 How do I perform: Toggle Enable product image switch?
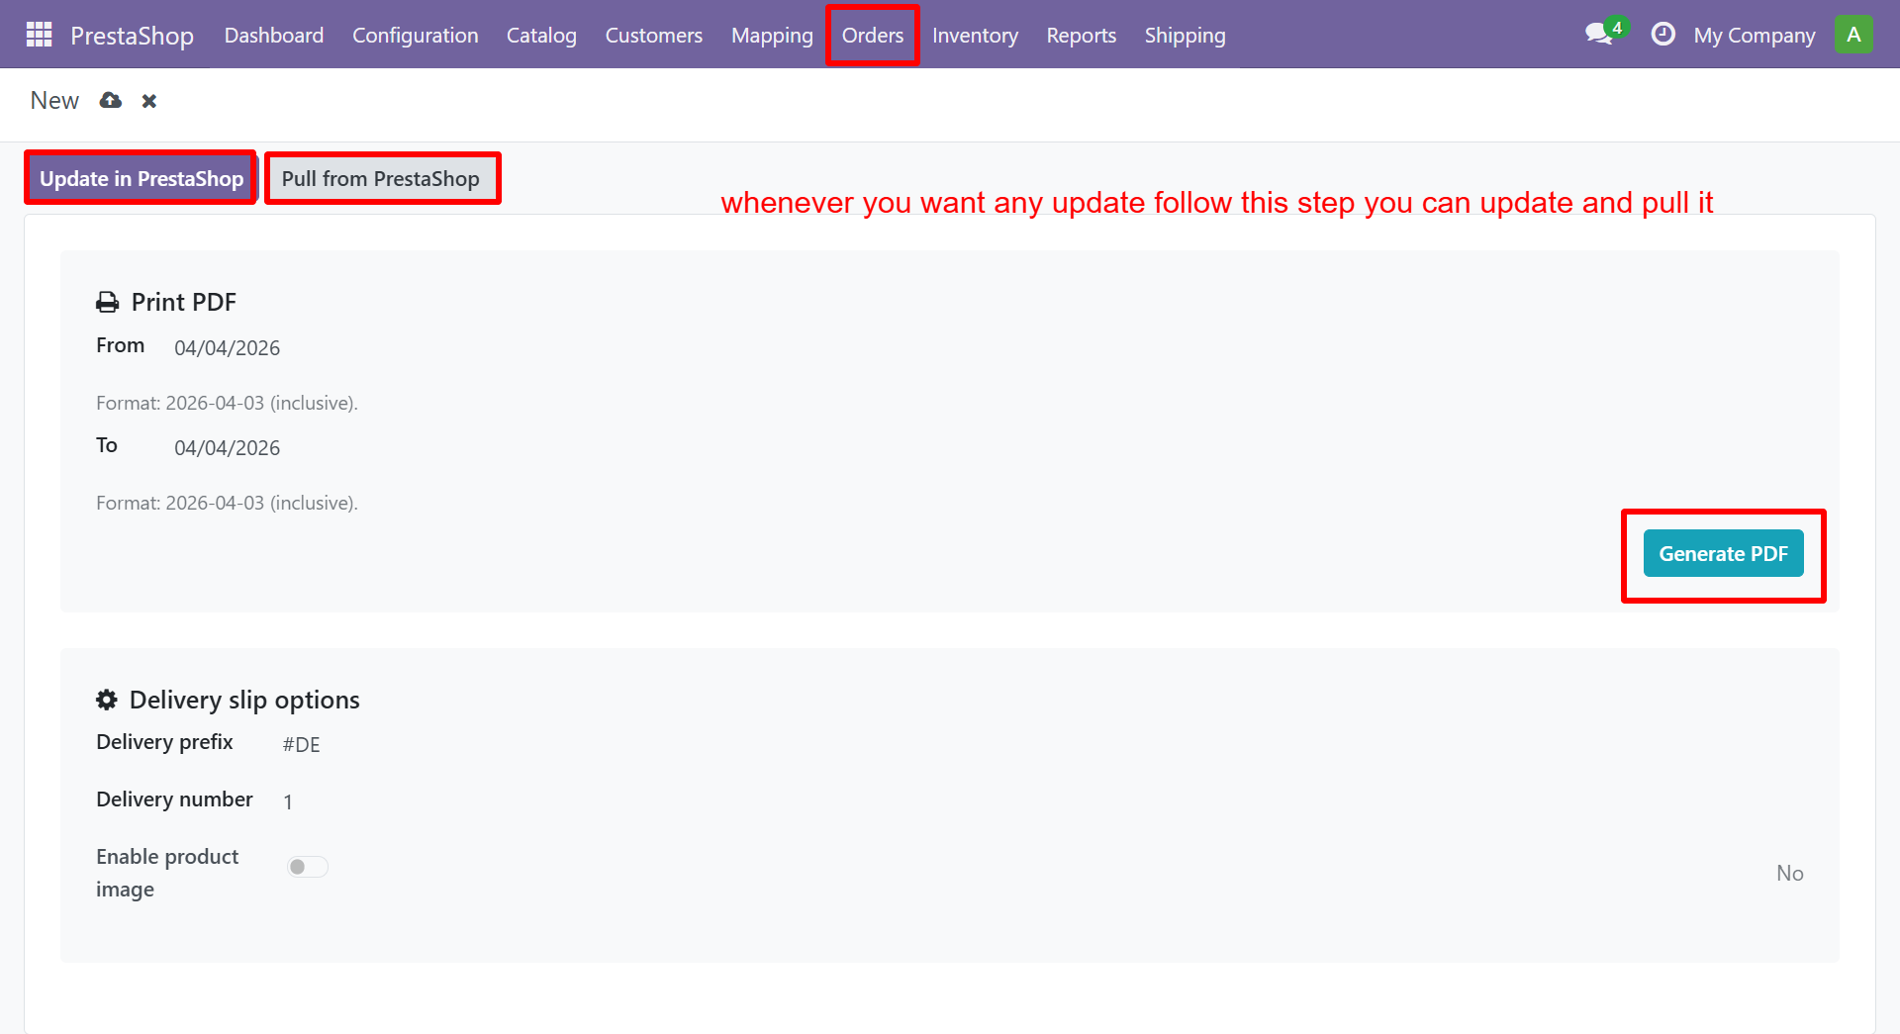point(307,867)
